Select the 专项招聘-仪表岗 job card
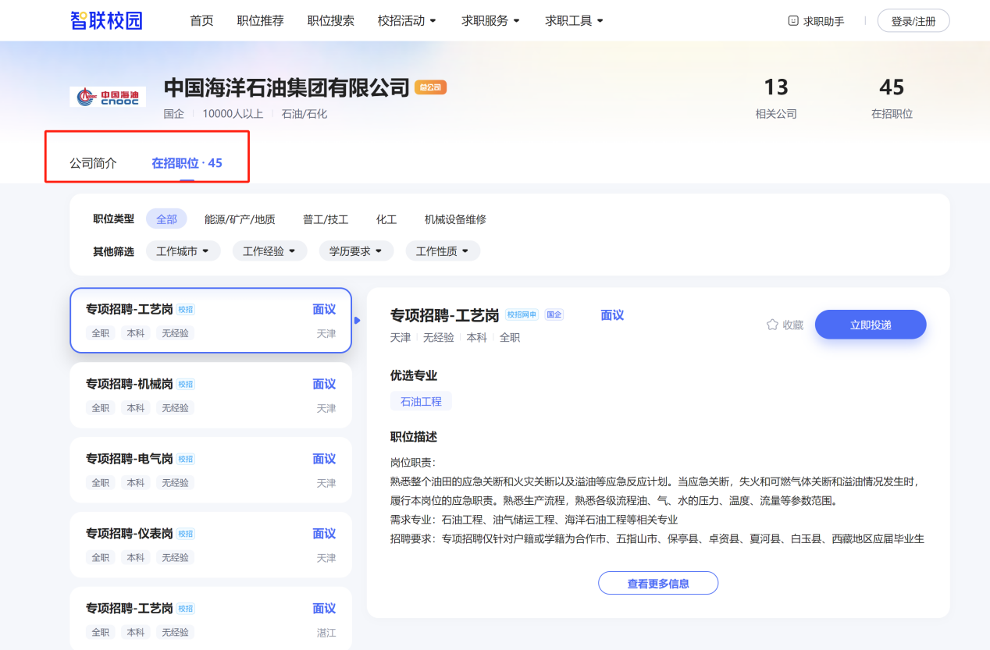This screenshot has width=990, height=650. (211, 545)
